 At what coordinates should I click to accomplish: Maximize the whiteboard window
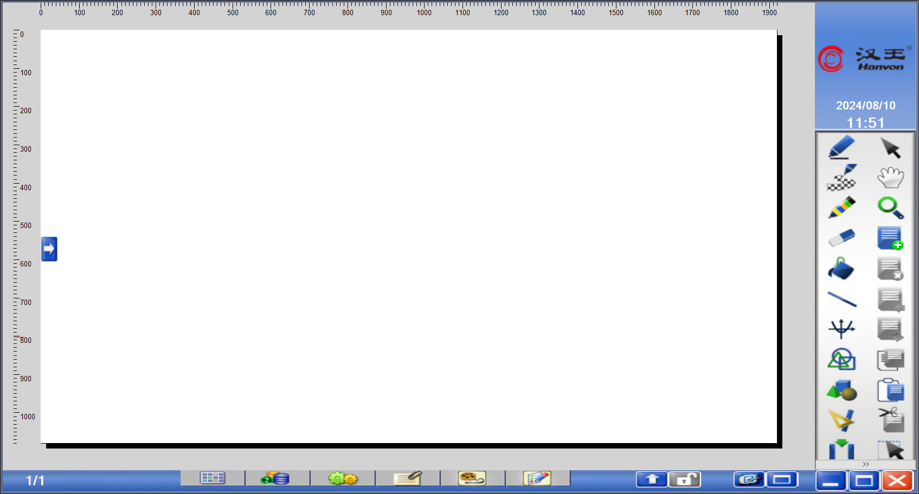pos(864,481)
